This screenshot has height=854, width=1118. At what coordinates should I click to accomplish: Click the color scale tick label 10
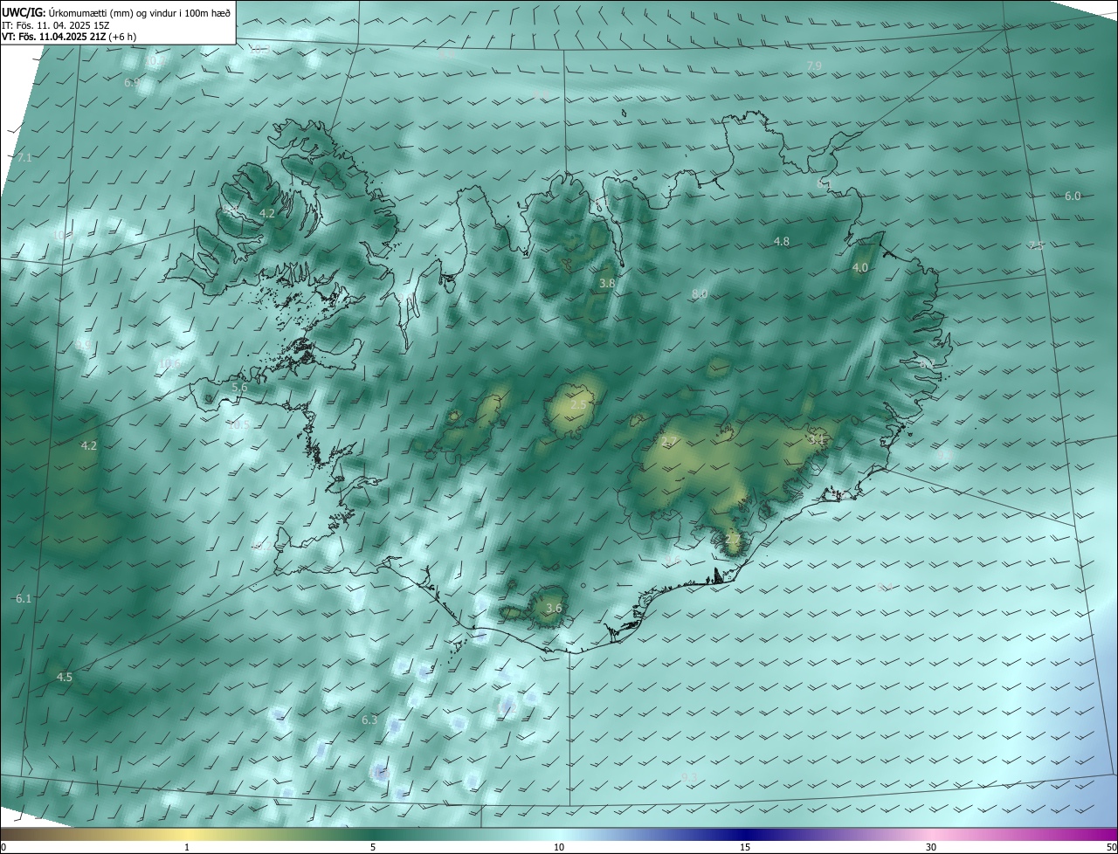click(x=559, y=847)
